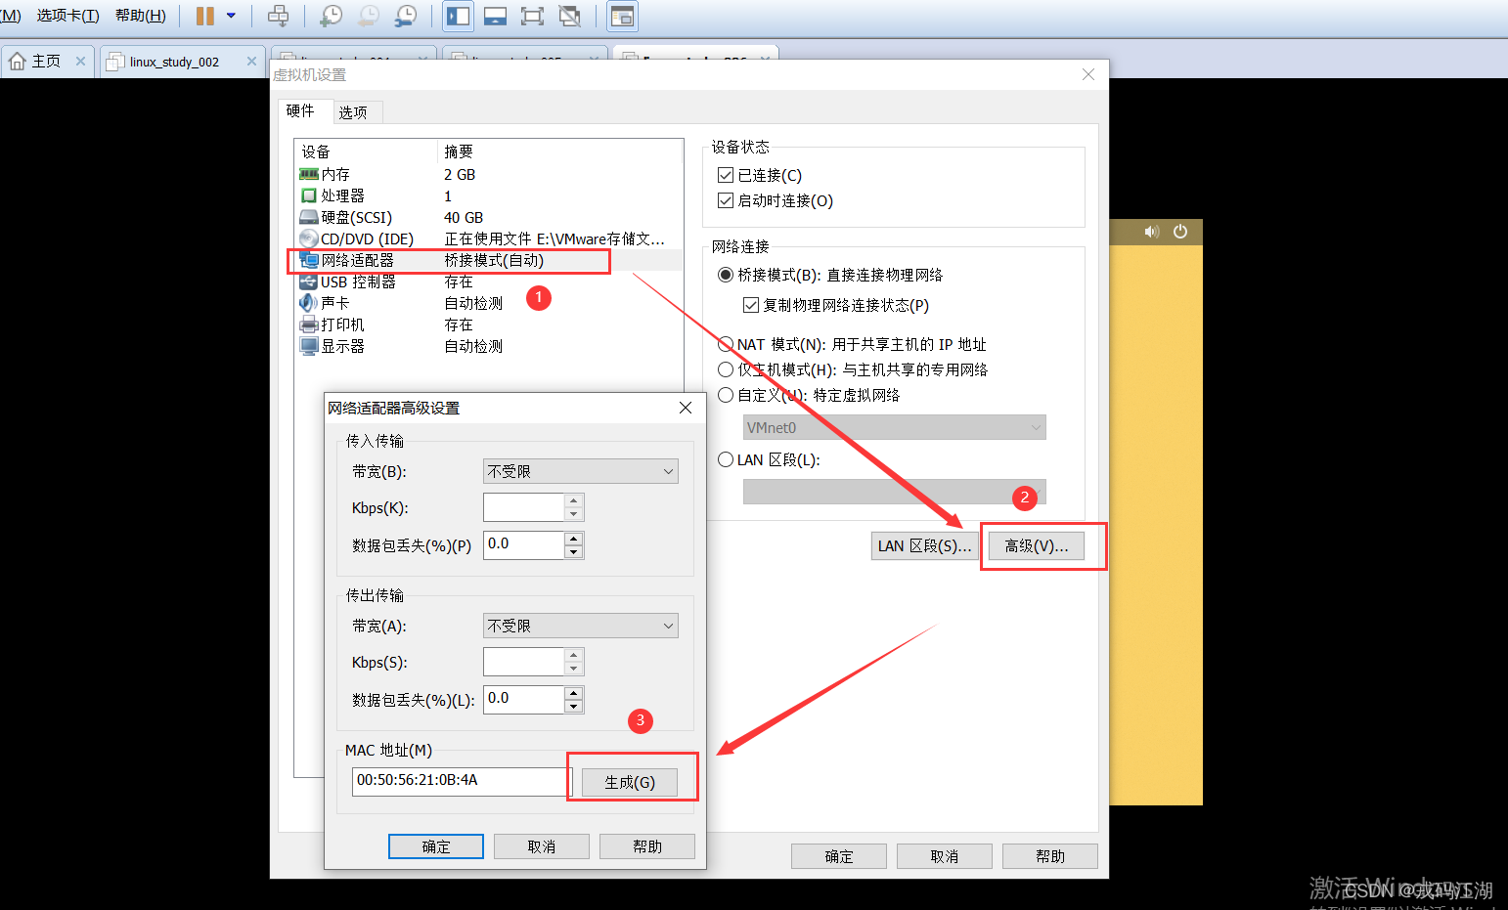1508x910 pixels.
Task: Select the 处理器 device row
Action: 490,195
